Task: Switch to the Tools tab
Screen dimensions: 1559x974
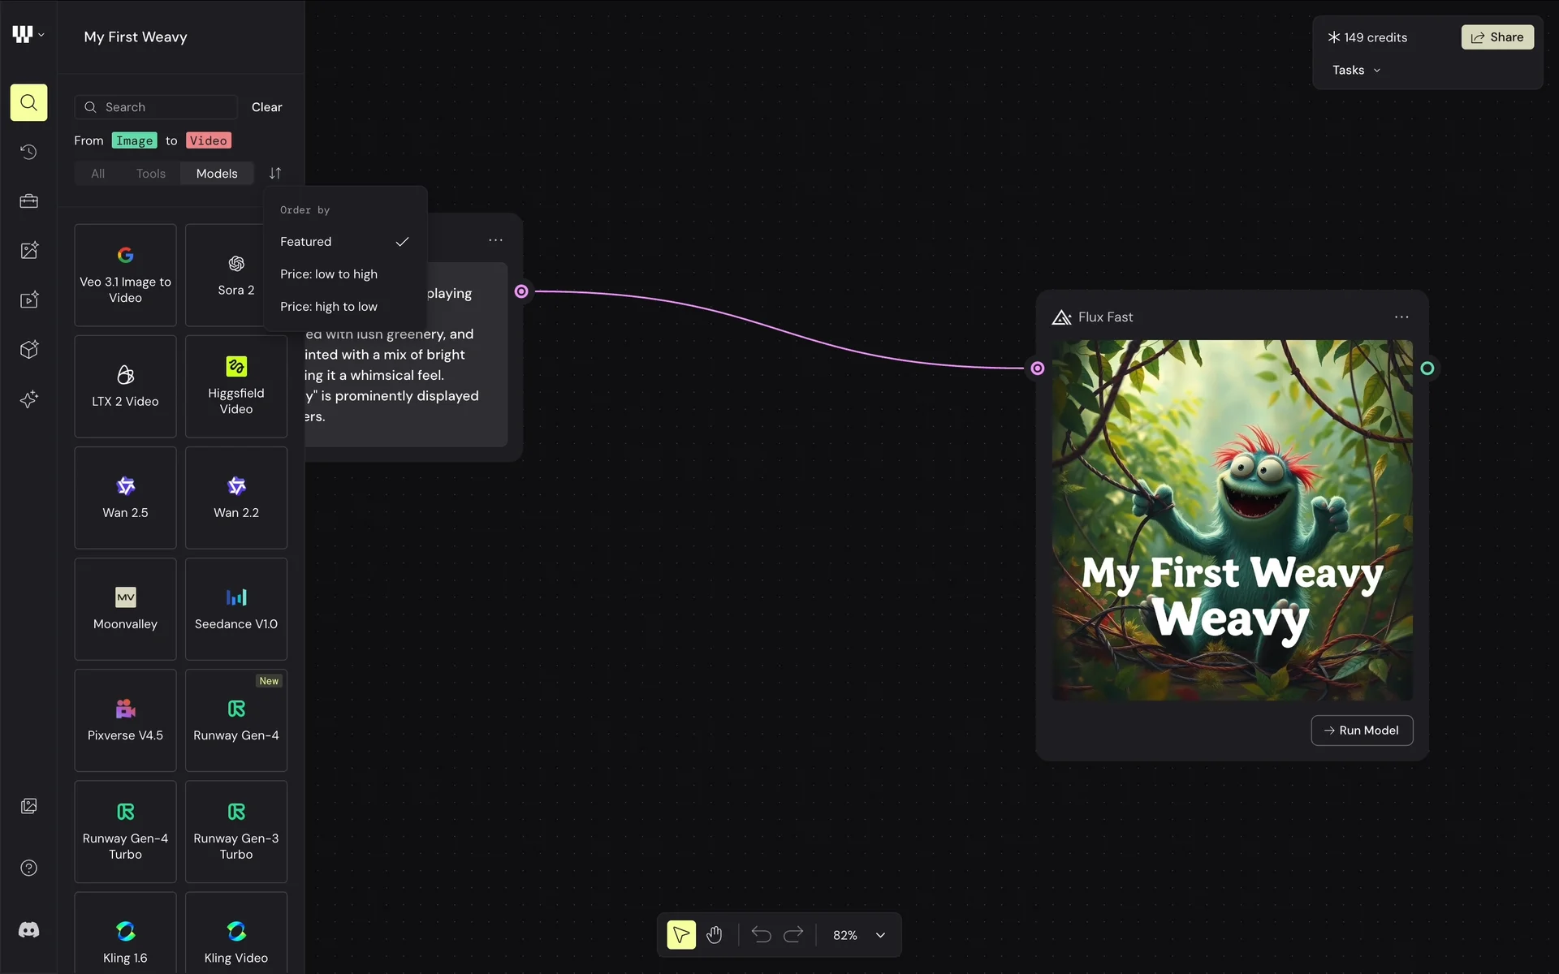Action: pos(150,174)
